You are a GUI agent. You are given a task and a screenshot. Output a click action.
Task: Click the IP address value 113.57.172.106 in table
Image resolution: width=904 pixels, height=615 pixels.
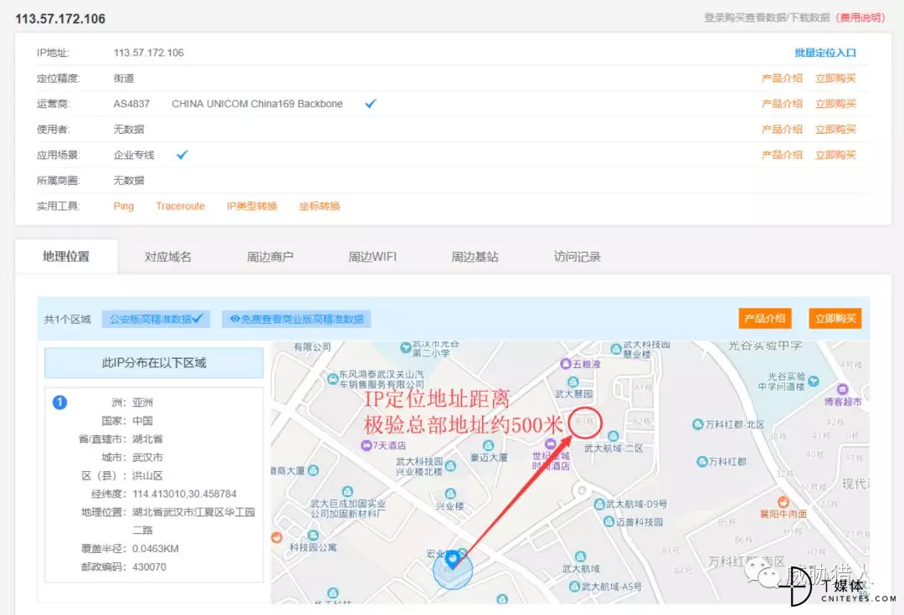(x=149, y=53)
